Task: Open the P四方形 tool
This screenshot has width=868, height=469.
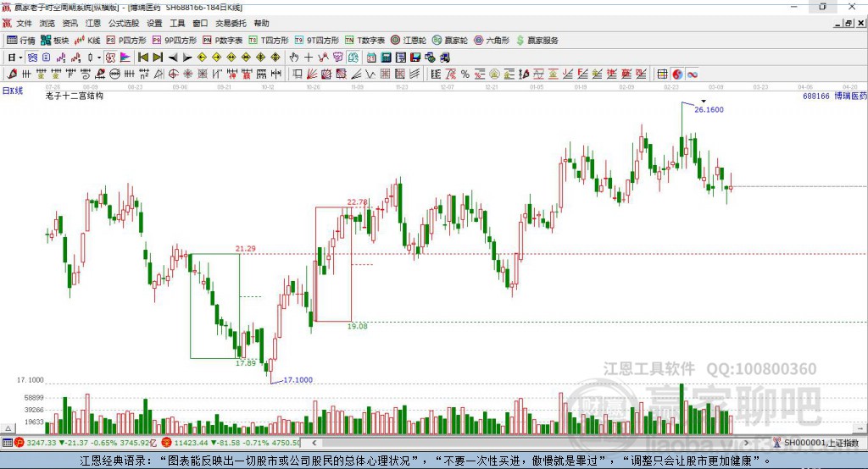Action: 126,41
